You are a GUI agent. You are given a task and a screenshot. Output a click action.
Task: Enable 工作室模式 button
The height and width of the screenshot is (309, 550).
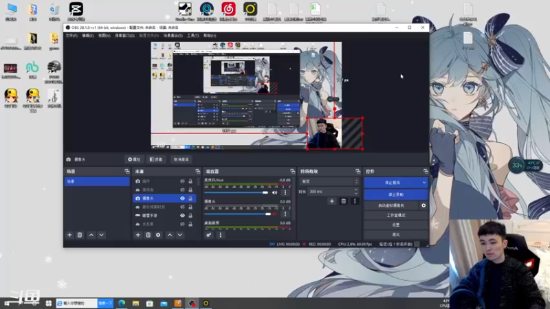click(x=396, y=215)
